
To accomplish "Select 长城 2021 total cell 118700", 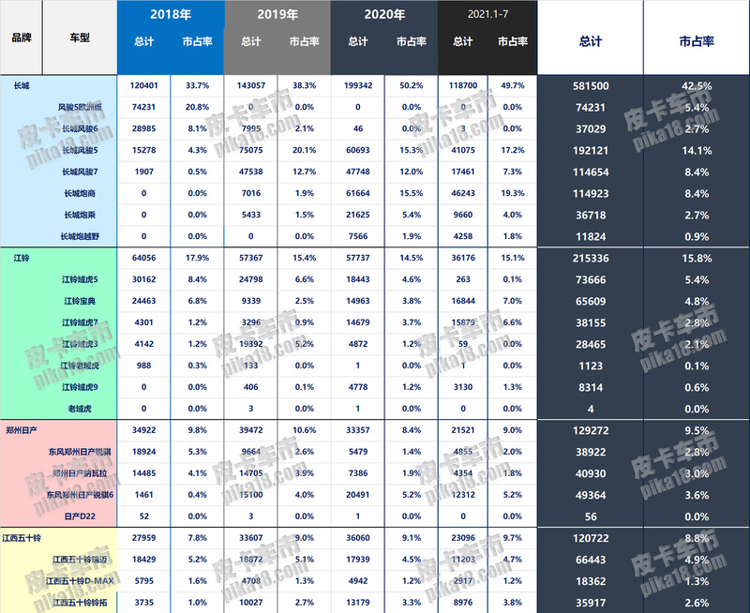I will click(463, 85).
